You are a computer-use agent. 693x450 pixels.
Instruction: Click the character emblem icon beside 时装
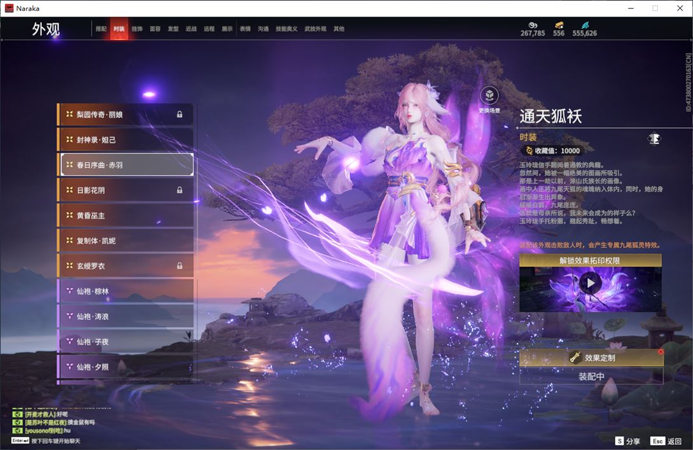tap(654, 139)
